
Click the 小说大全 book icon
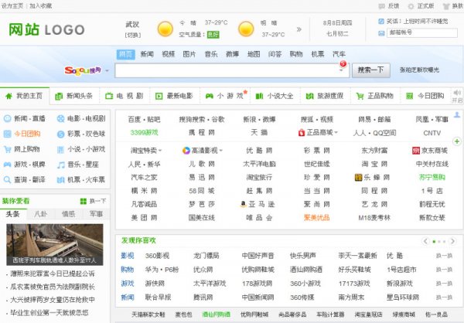click(259, 96)
